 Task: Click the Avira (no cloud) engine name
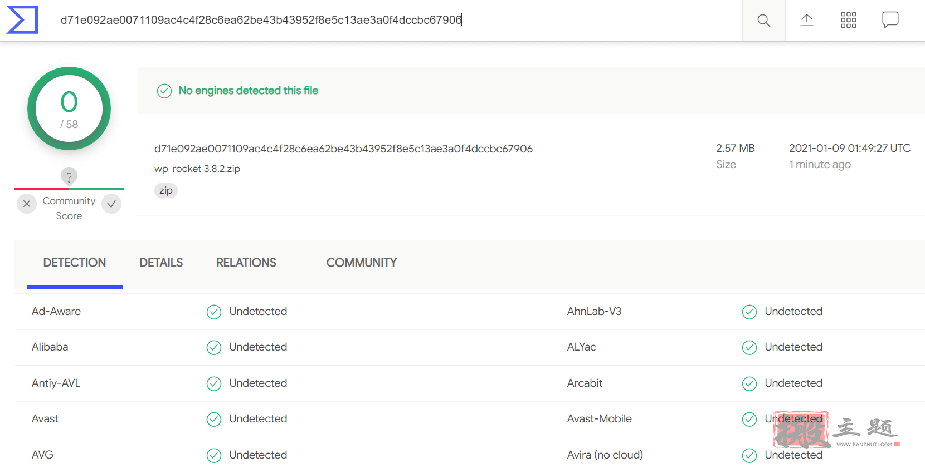605,455
